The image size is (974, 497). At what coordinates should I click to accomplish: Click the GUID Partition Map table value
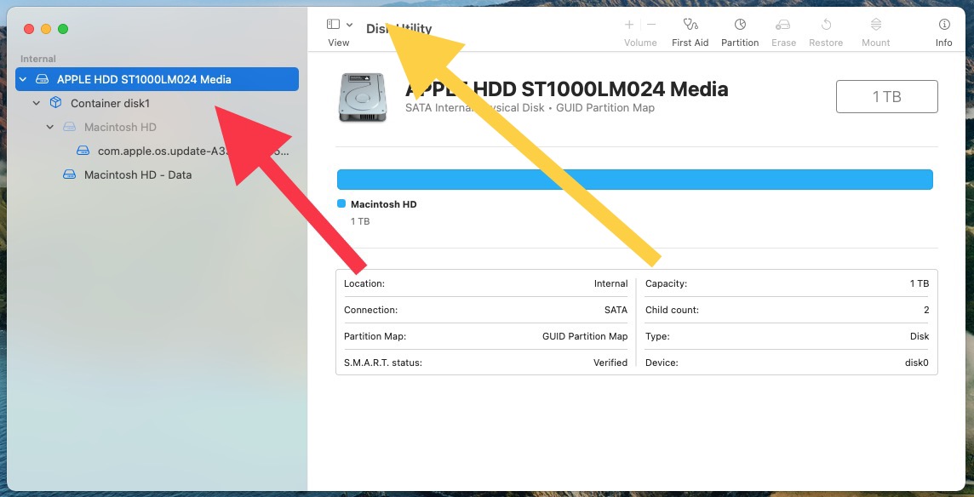585,336
